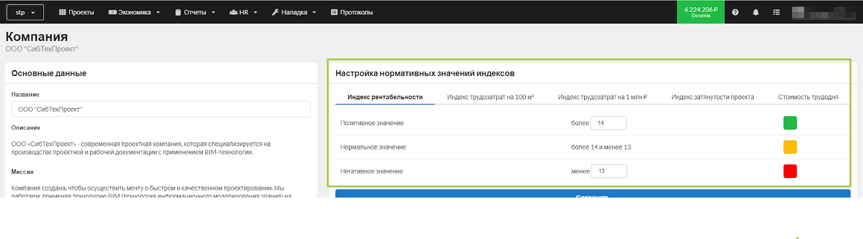Select the green color swatch
This screenshot has width=863, height=239.
tap(790, 123)
